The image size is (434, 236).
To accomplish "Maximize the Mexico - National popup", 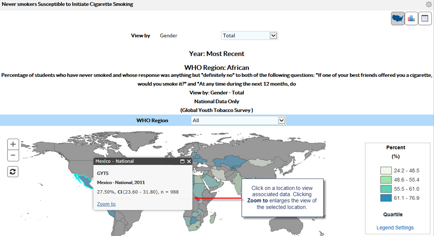I will point(182,161).
